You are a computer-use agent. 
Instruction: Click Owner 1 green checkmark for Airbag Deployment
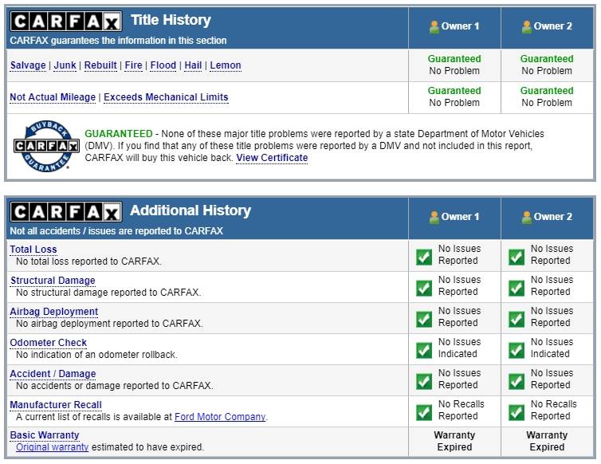coord(424,319)
